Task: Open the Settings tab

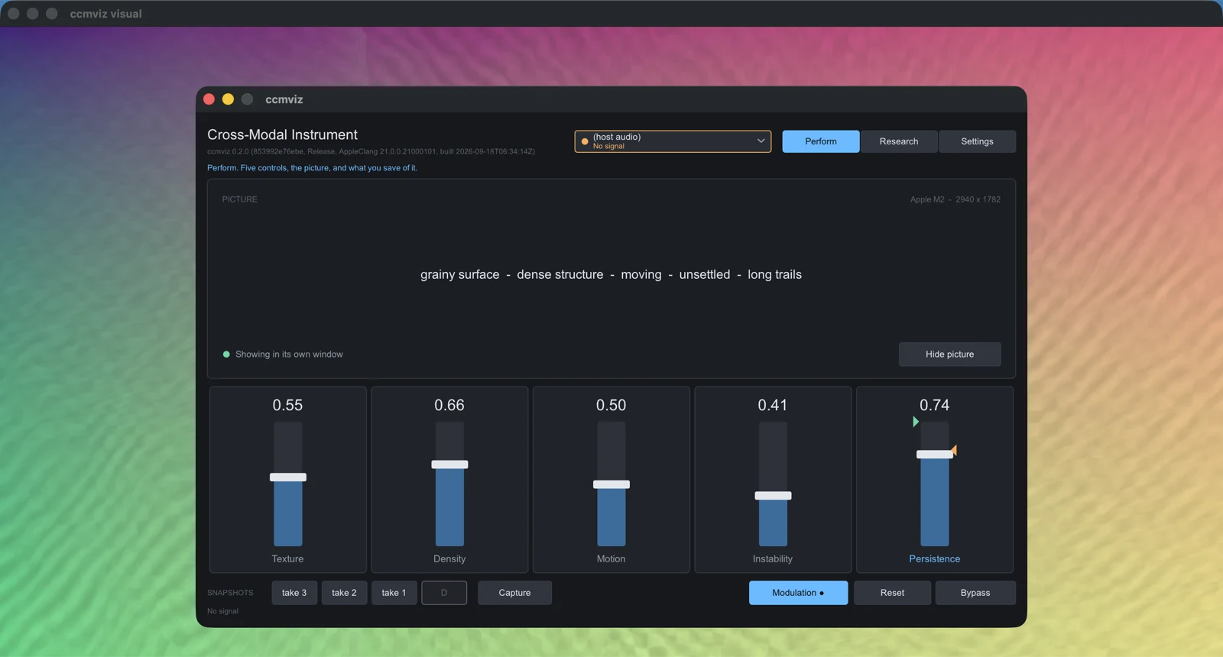Action: point(977,141)
